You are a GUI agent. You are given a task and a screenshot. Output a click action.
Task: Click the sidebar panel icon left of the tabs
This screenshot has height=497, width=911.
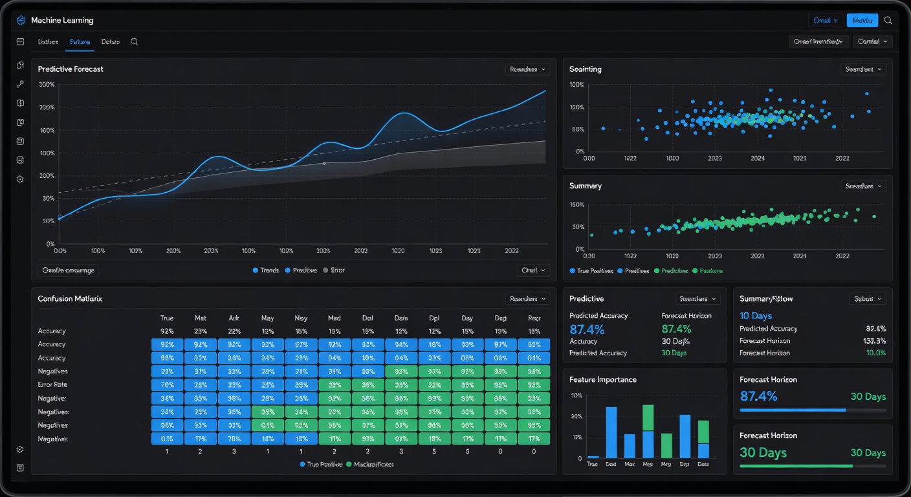point(21,41)
